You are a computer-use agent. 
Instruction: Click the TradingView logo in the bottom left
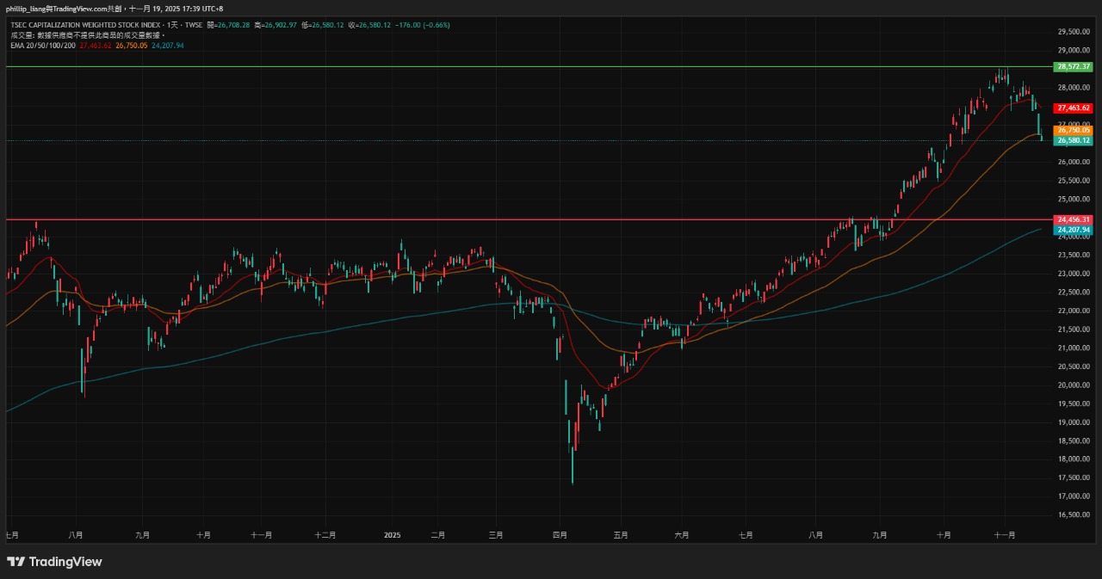click(x=54, y=562)
